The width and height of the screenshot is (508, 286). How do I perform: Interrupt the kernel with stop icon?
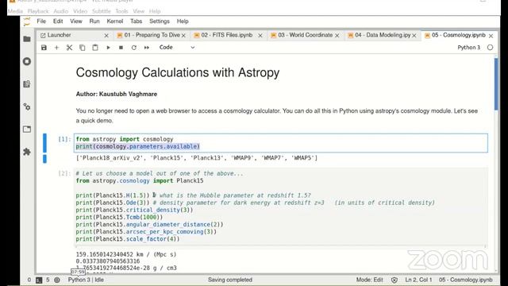121,48
